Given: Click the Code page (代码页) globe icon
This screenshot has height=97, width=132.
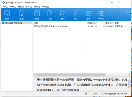Looking at the screenshot, I should [x=101, y=13].
